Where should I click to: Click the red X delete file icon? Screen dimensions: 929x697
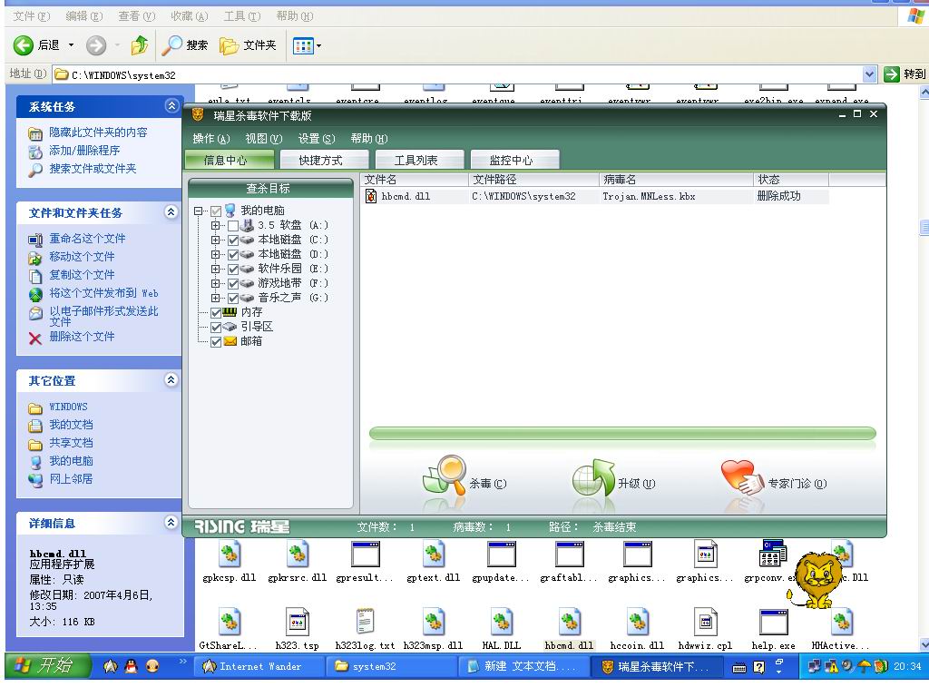pos(35,339)
